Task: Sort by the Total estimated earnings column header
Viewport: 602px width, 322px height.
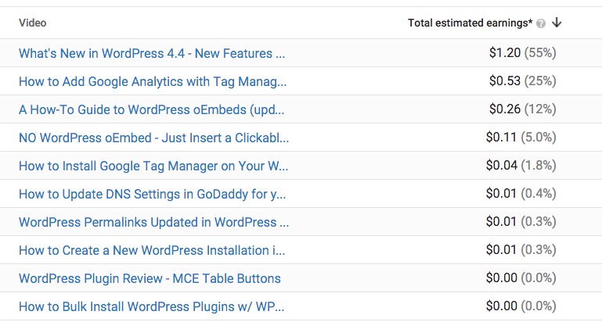Action: tap(470, 23)
